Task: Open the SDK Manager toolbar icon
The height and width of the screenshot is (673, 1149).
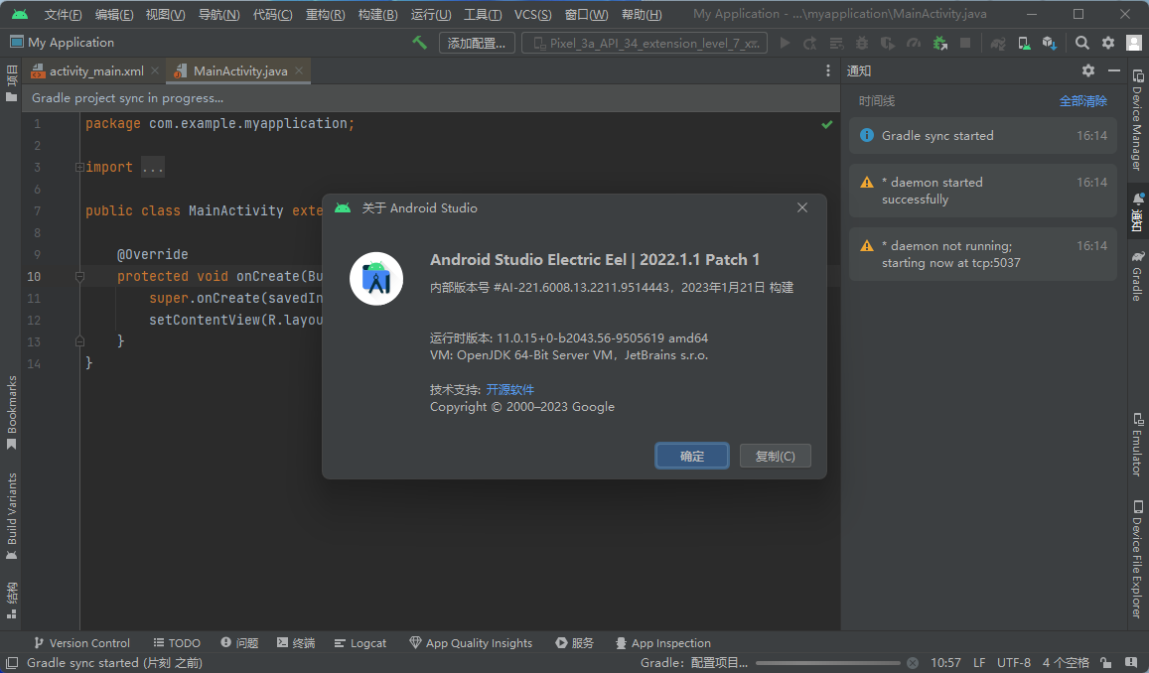Action: (1050, 44)
